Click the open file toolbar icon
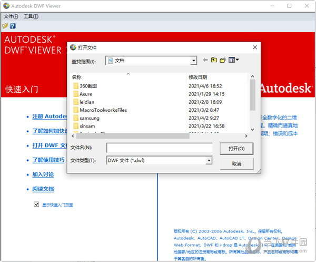The image size is (316, 262). (5, 26)
